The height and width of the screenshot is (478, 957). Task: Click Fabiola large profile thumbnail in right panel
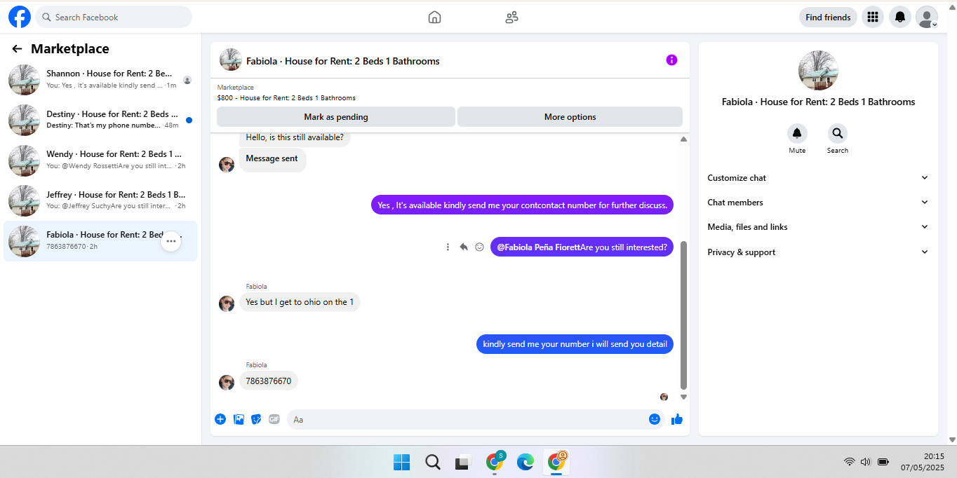click(818, 70)
